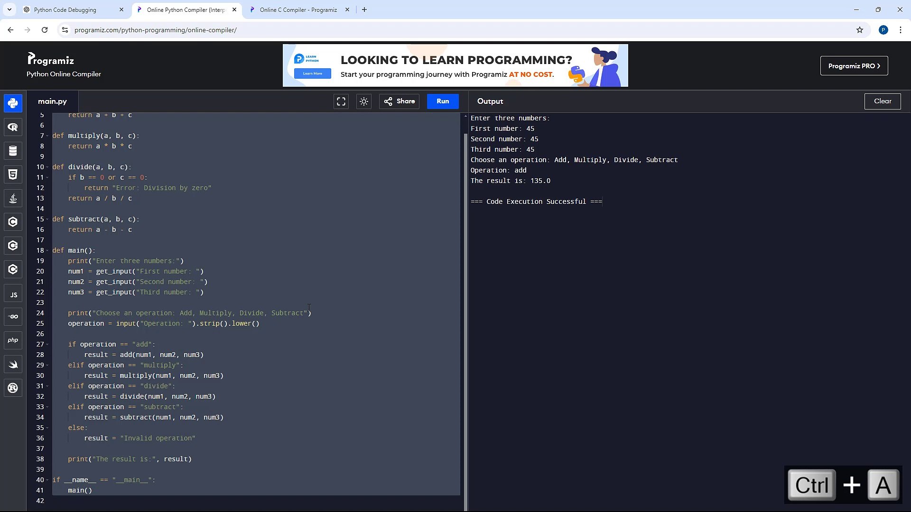Toggle light theme with sun icon
The width and height of the screenshot is (911, 512).
(364, 101)
